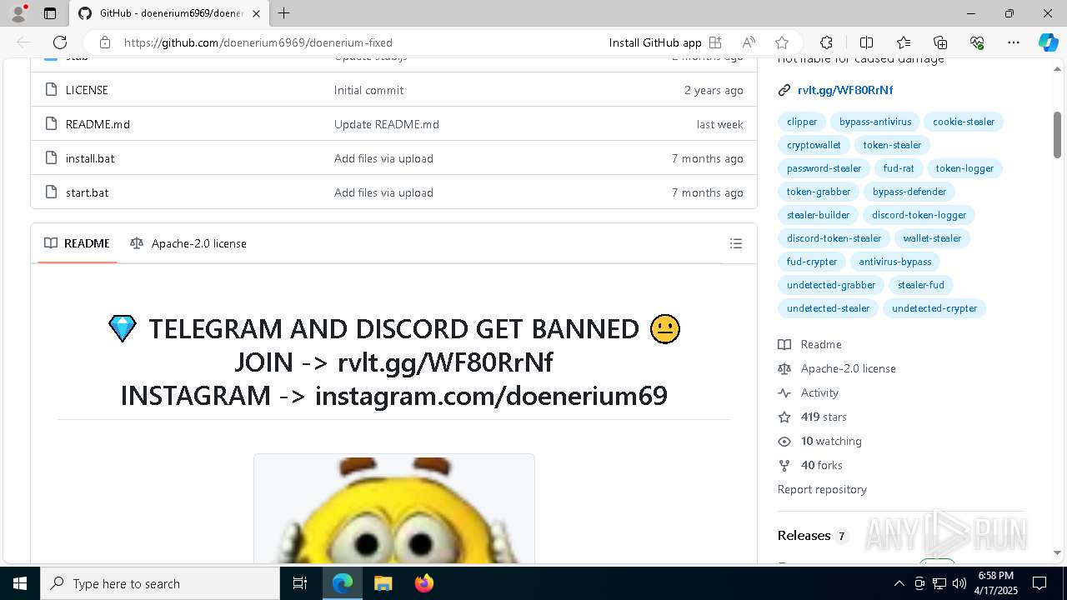Select the bypass-antivirus topic tag
1067x600 pixels.
pos(875,122)
